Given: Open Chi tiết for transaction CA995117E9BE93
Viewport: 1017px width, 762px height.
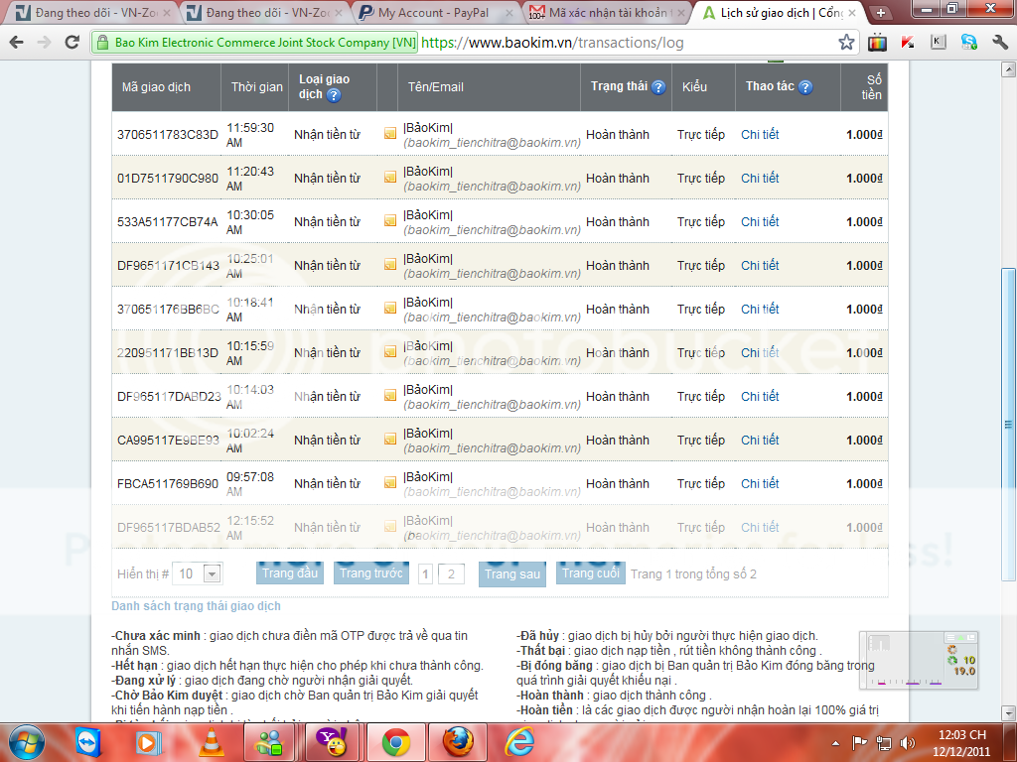Looking at the screenshot, I should pos(760,440).
